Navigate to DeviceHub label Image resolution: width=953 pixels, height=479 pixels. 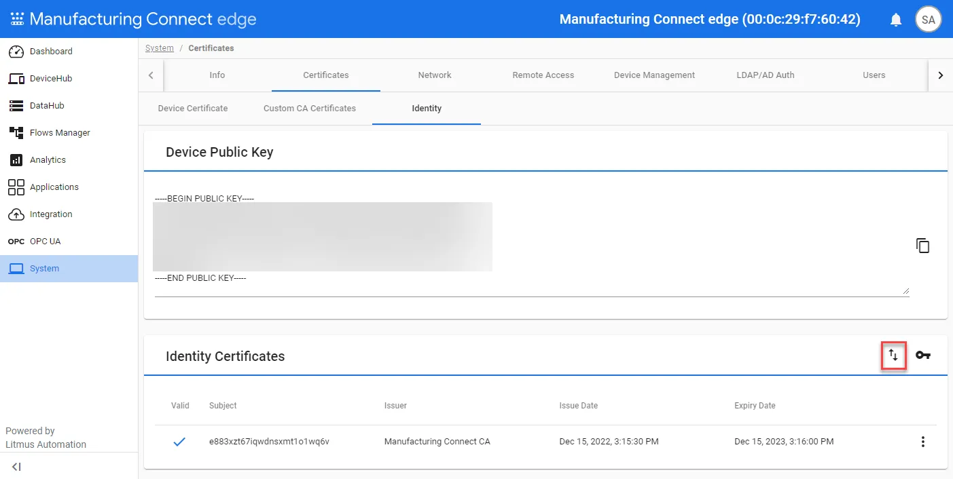point(51,79)
